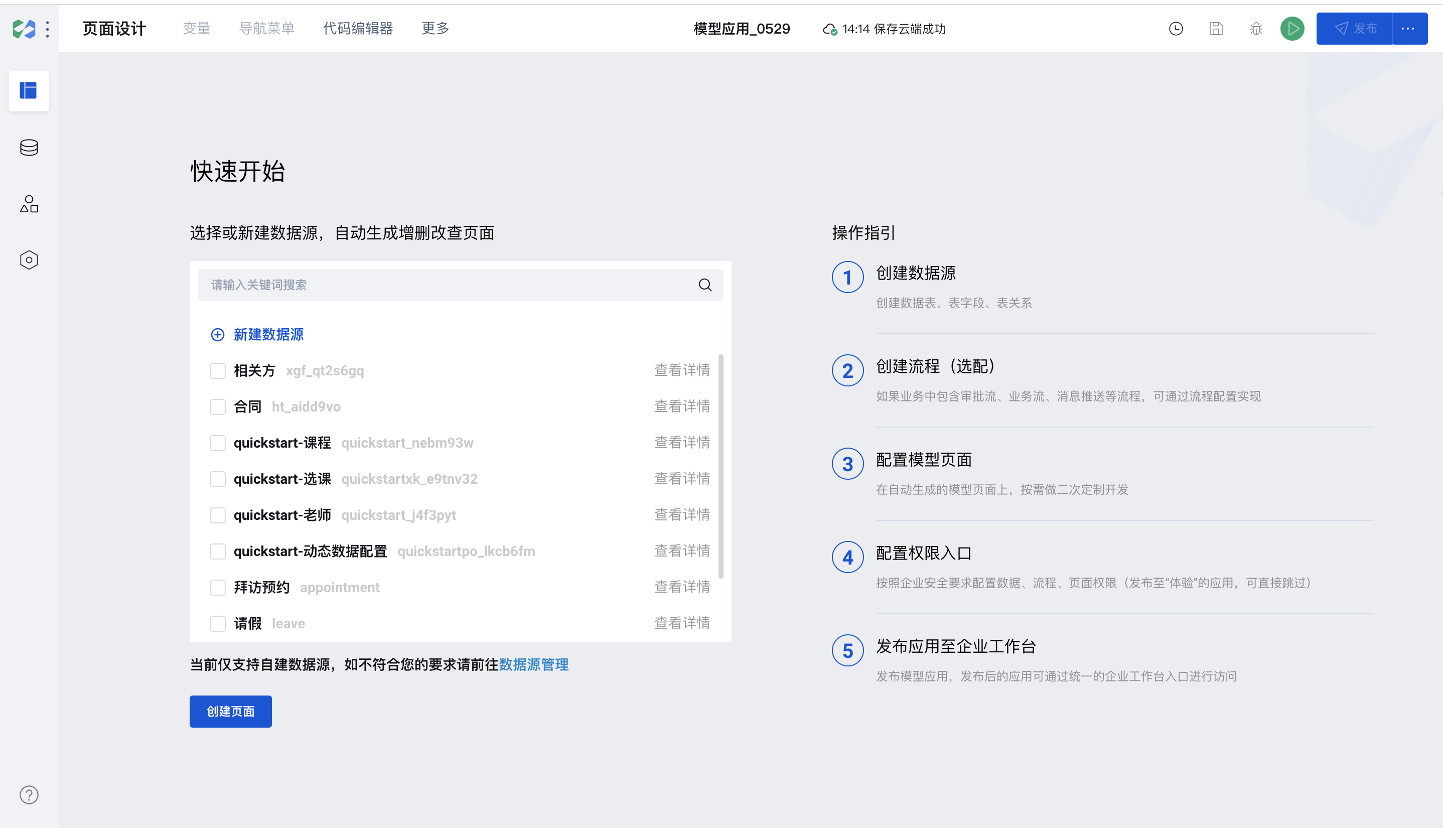The height and width of the screenshot is (828, 1443).
Task: Click the 创建页面 button
Action: click(230, 712)
